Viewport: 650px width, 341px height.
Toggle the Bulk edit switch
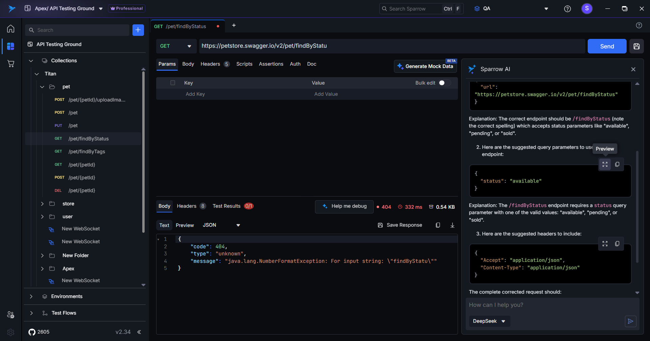tap(444, 83)
